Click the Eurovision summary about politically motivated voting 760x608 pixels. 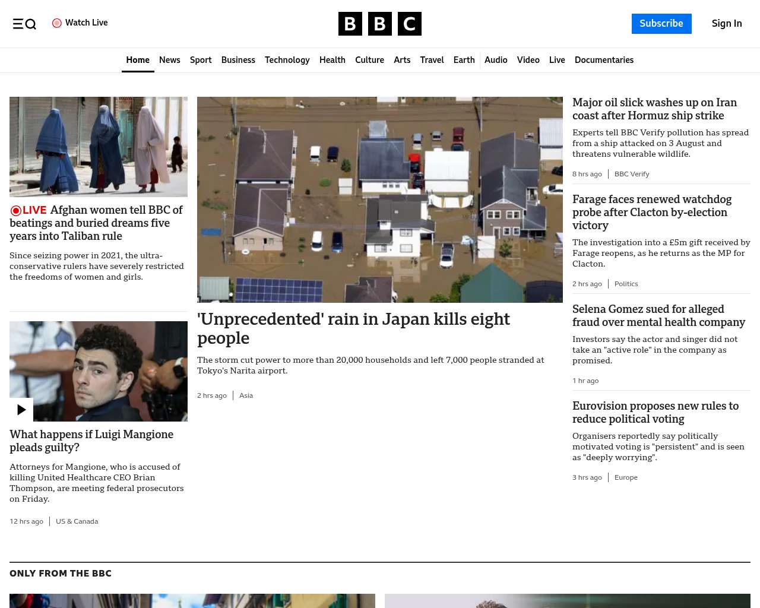658,446
